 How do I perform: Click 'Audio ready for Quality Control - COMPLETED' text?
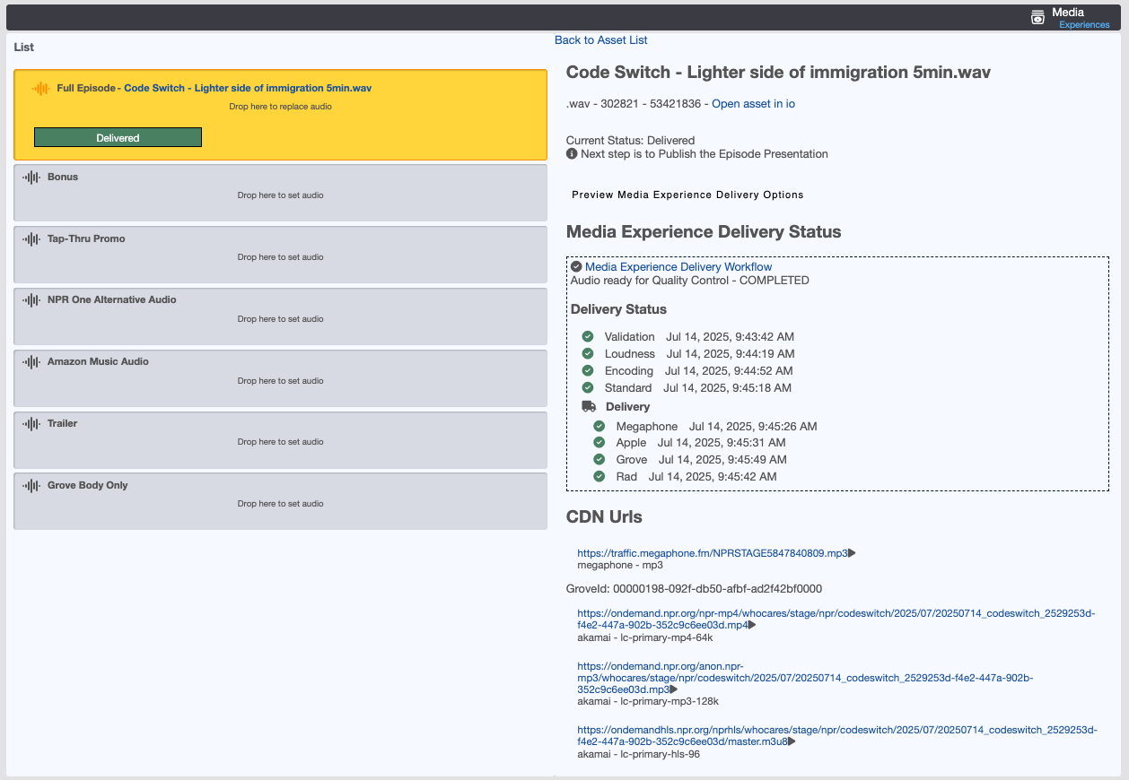coord(690,281)
